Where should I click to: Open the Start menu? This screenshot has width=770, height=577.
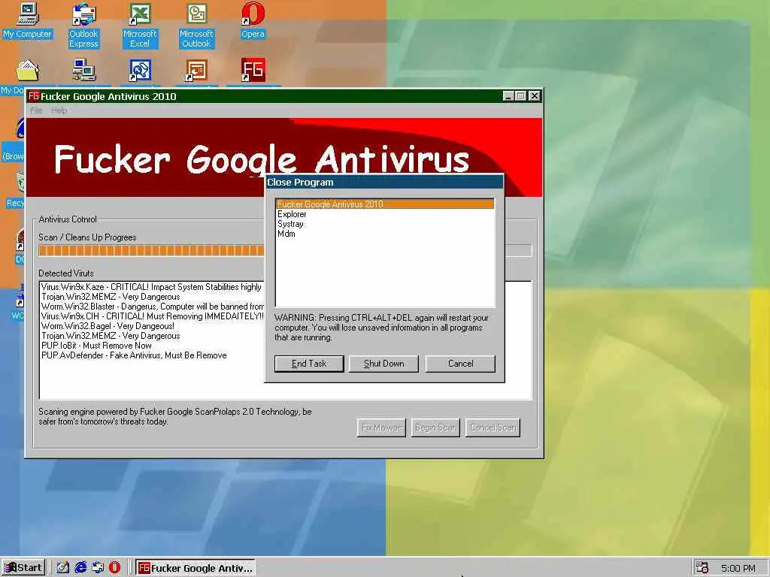pyautogui.click(x=23, y=568)
